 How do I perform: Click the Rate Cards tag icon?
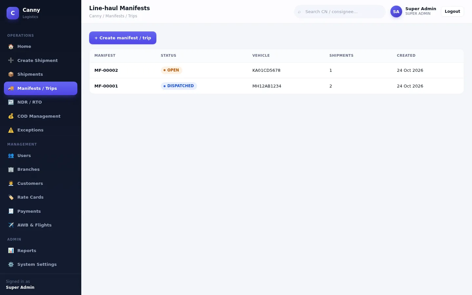pos(11,197)
